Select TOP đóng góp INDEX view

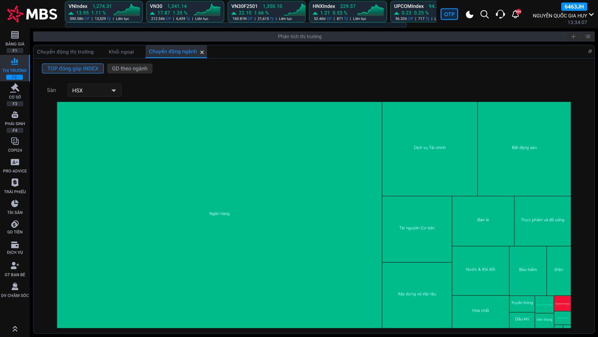coord(73,68)
